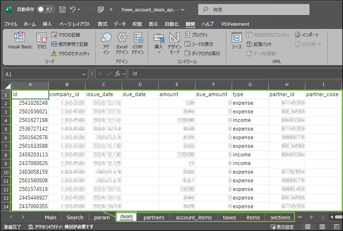Click XML Import (インポート)
Viewport: 343px width, 231px height.
[x=307, y=35]
